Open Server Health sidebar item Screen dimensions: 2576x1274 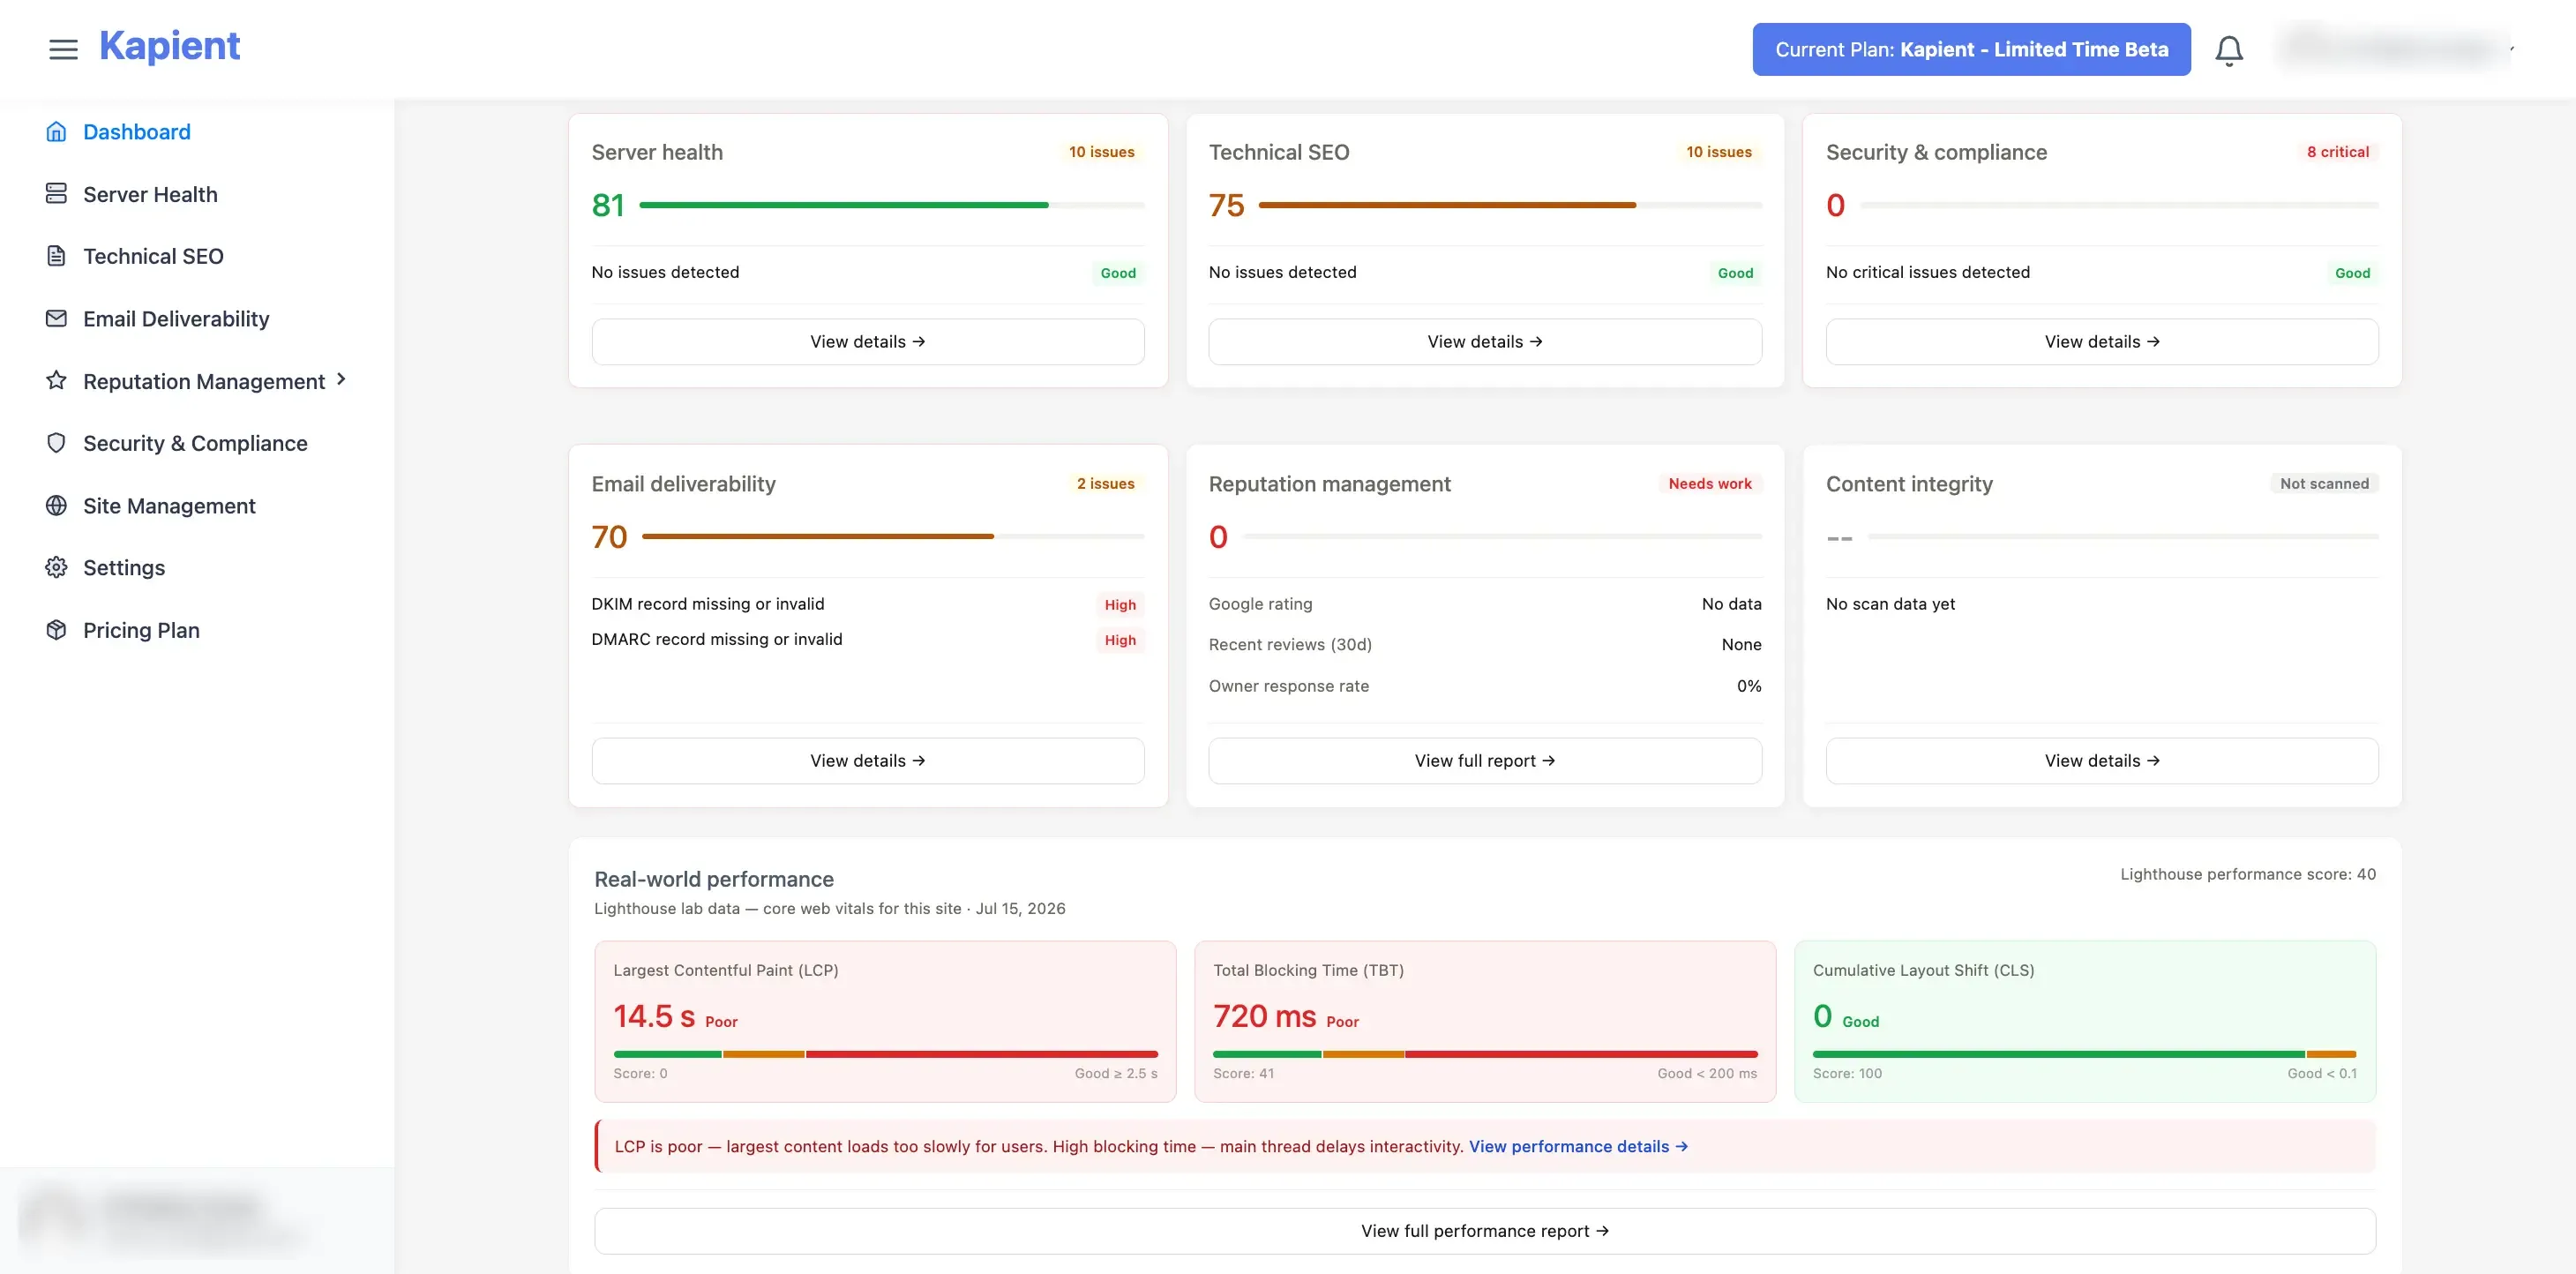[150, 194]
